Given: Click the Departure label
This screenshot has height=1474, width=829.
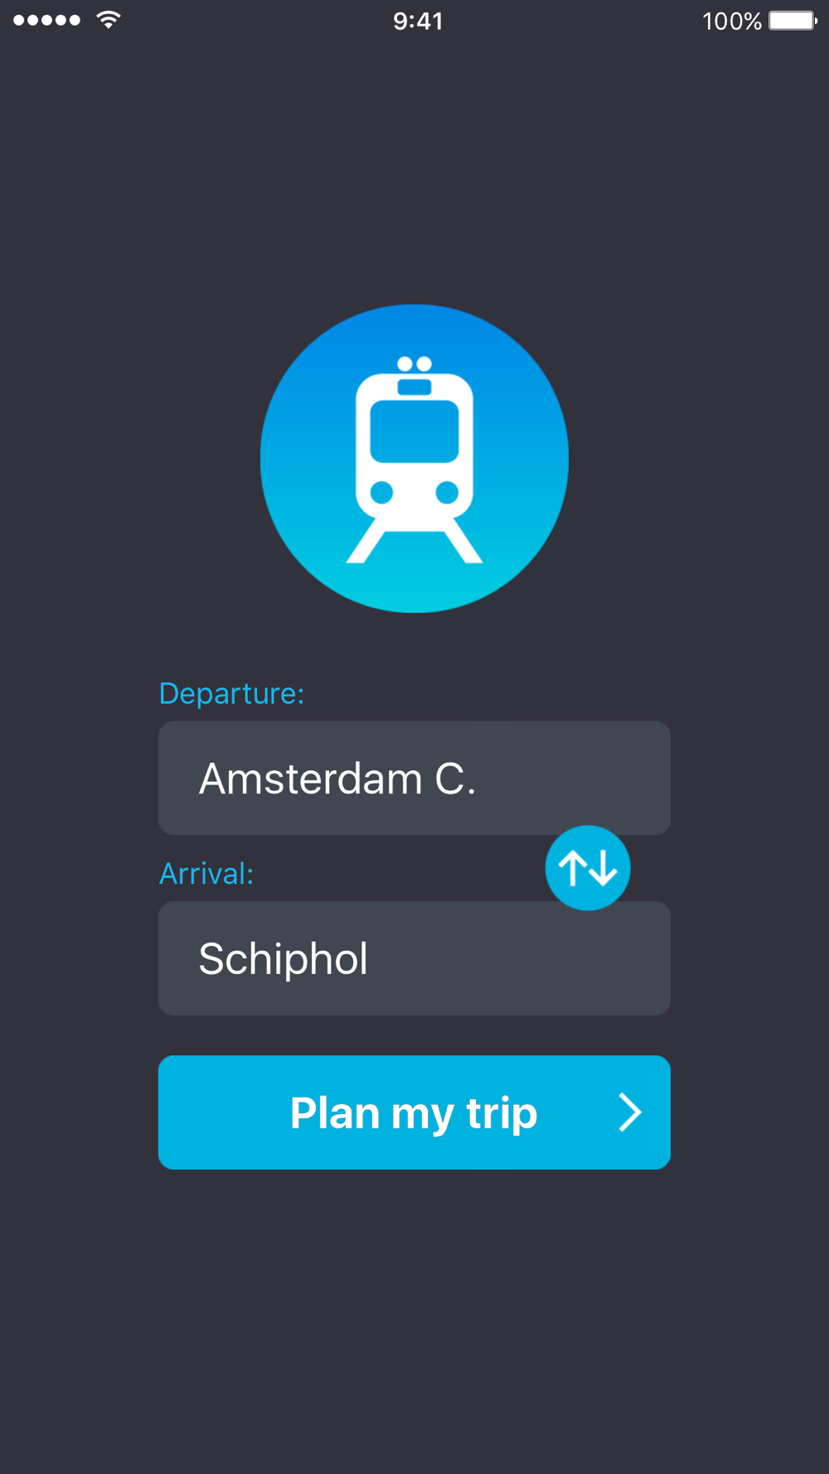Looking at the screenshot, I should [231, 693].
